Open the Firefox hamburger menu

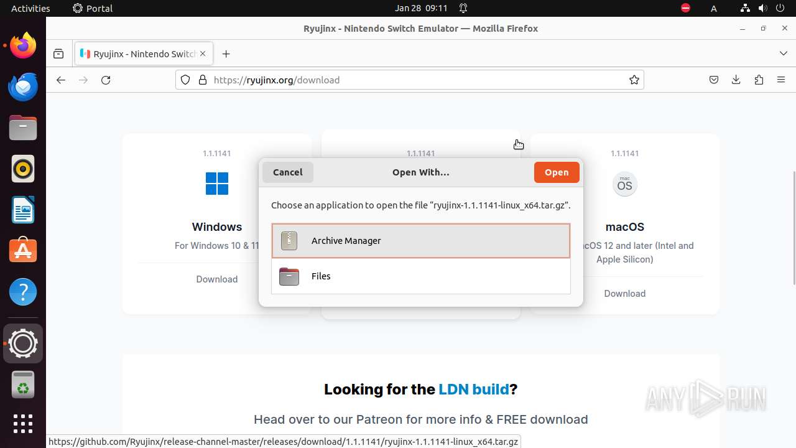781,80
